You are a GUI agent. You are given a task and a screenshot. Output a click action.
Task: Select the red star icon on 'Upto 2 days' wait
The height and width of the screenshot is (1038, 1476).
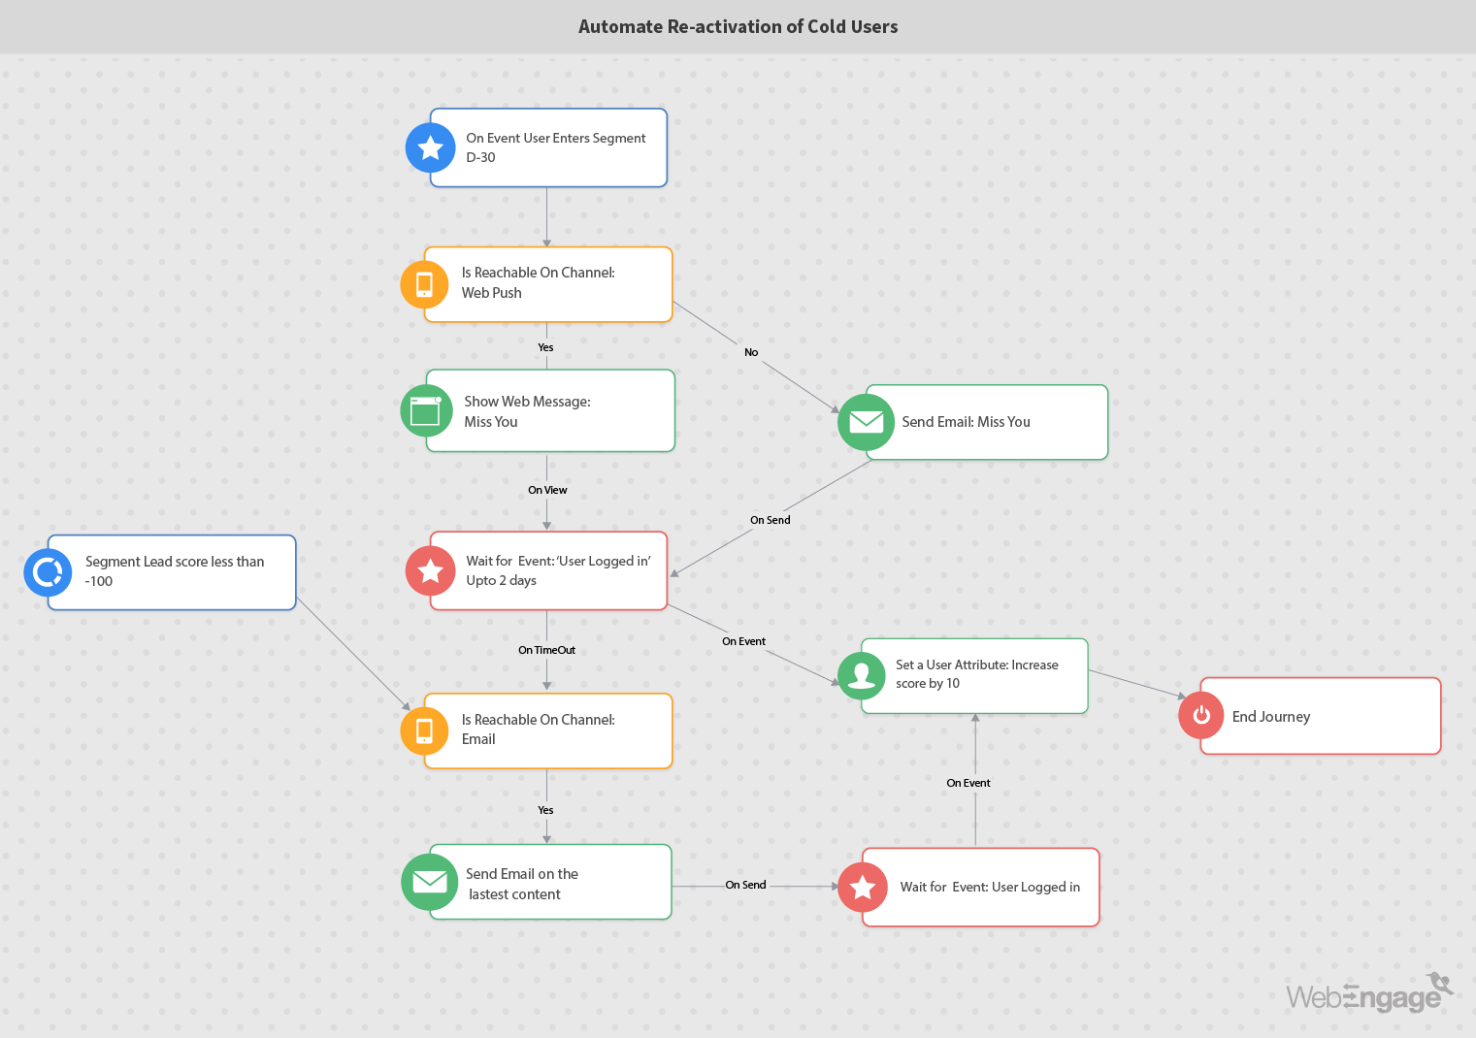(x=430, y=570)
